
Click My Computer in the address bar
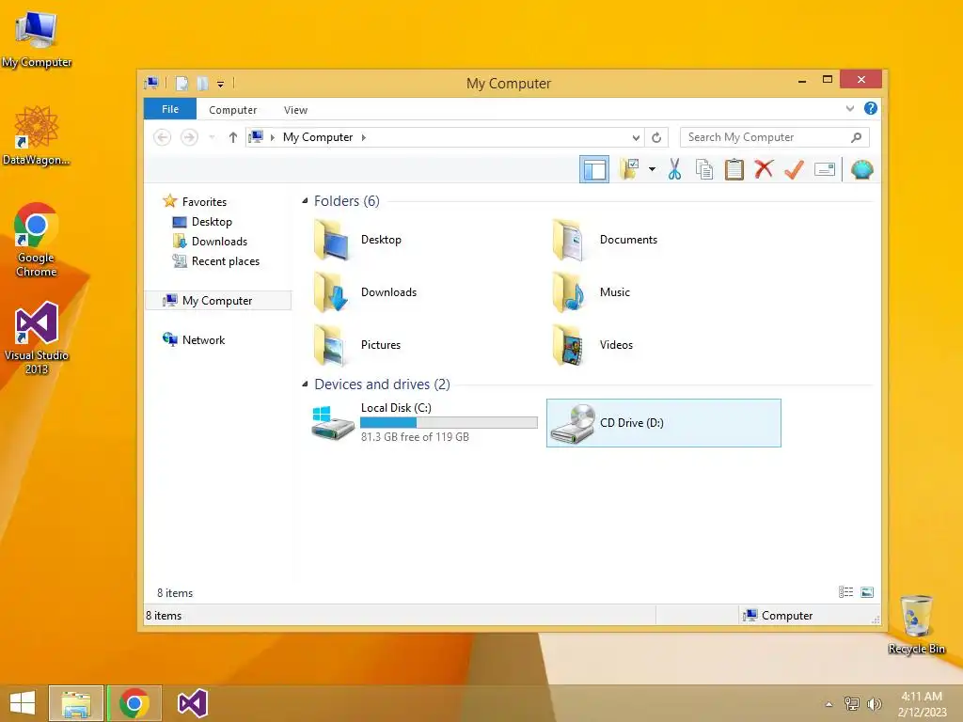tap(318, 137)
